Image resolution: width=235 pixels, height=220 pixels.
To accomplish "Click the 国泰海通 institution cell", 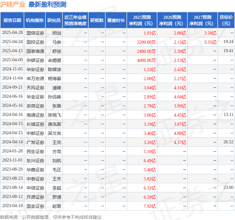I will [35, 51].
